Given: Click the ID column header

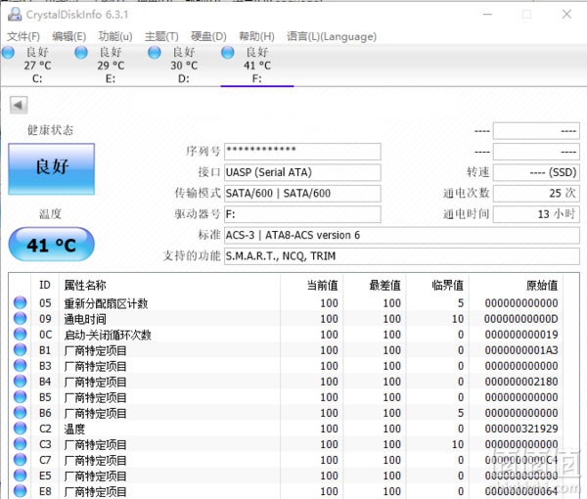Looking at the screenshot, I should (45, 285).
